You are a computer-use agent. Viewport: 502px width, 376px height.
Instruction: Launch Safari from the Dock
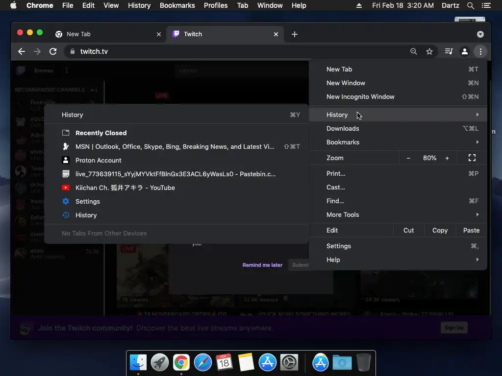pyautogui.click(x=203, y=363)
